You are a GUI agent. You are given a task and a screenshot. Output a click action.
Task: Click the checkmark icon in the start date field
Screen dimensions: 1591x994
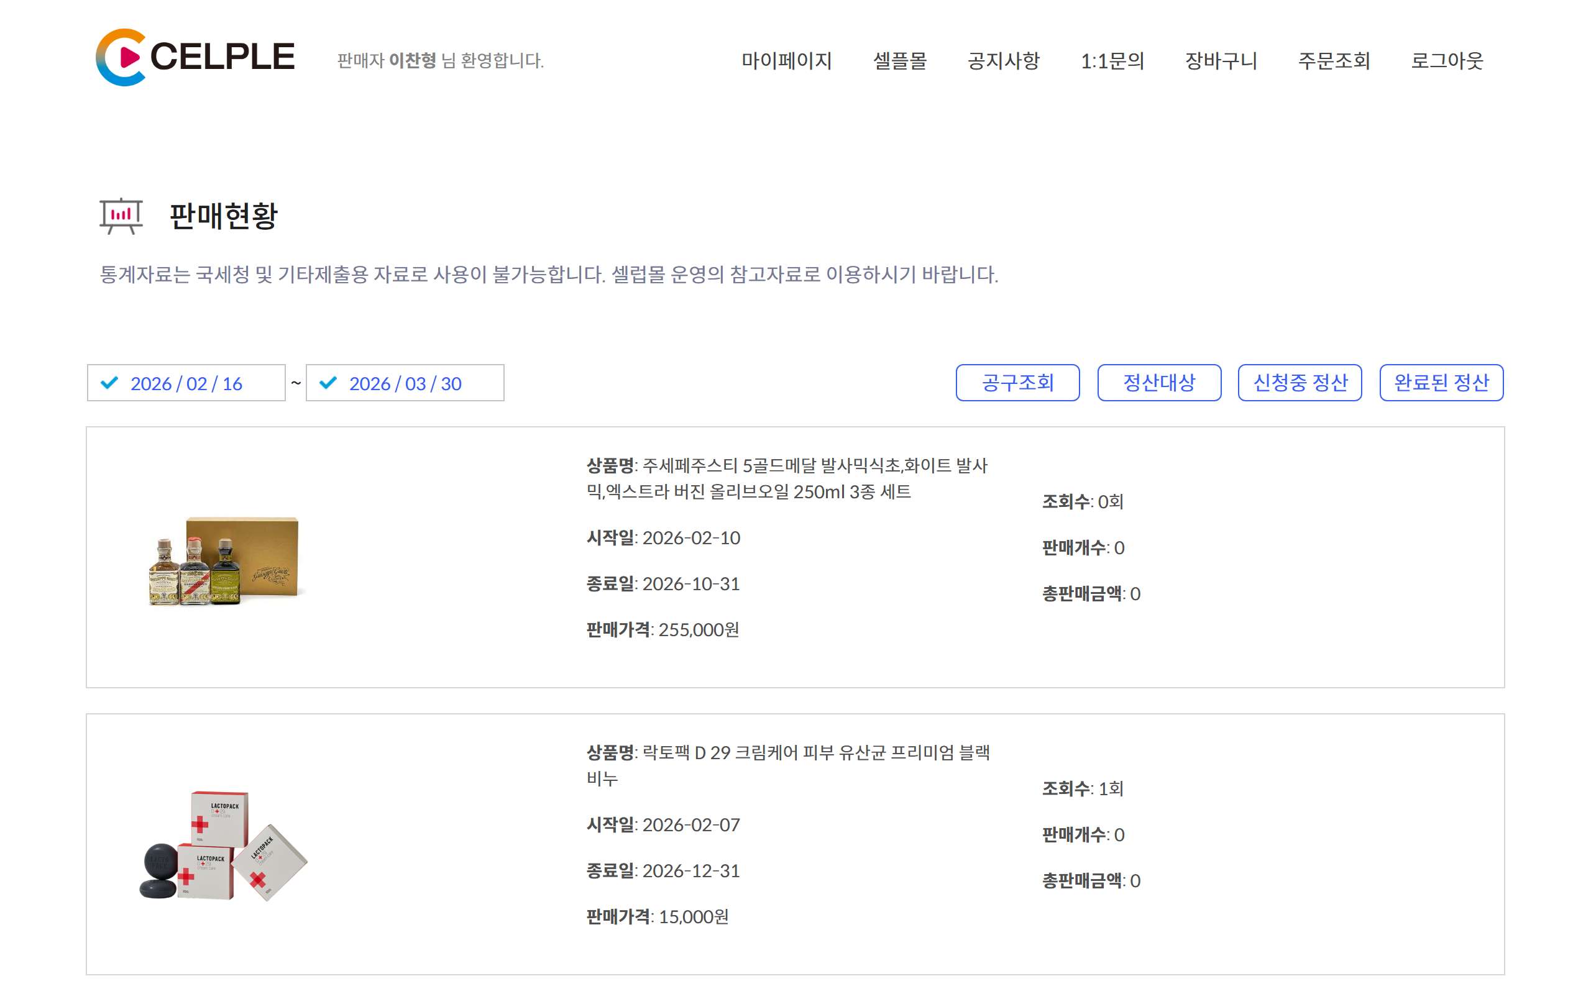[109, 383]
